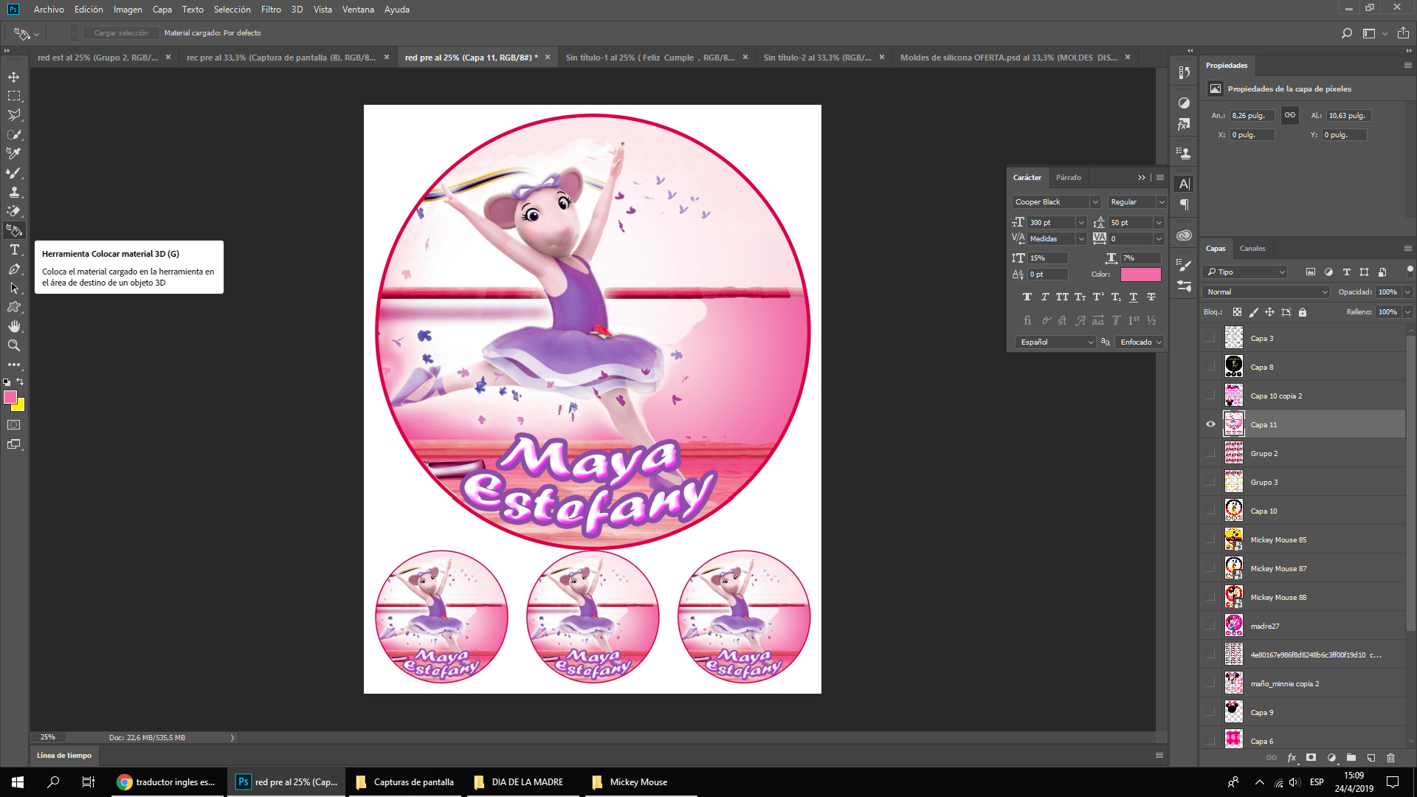Open the Paragraph panel dock icon

click(1184, 204)
